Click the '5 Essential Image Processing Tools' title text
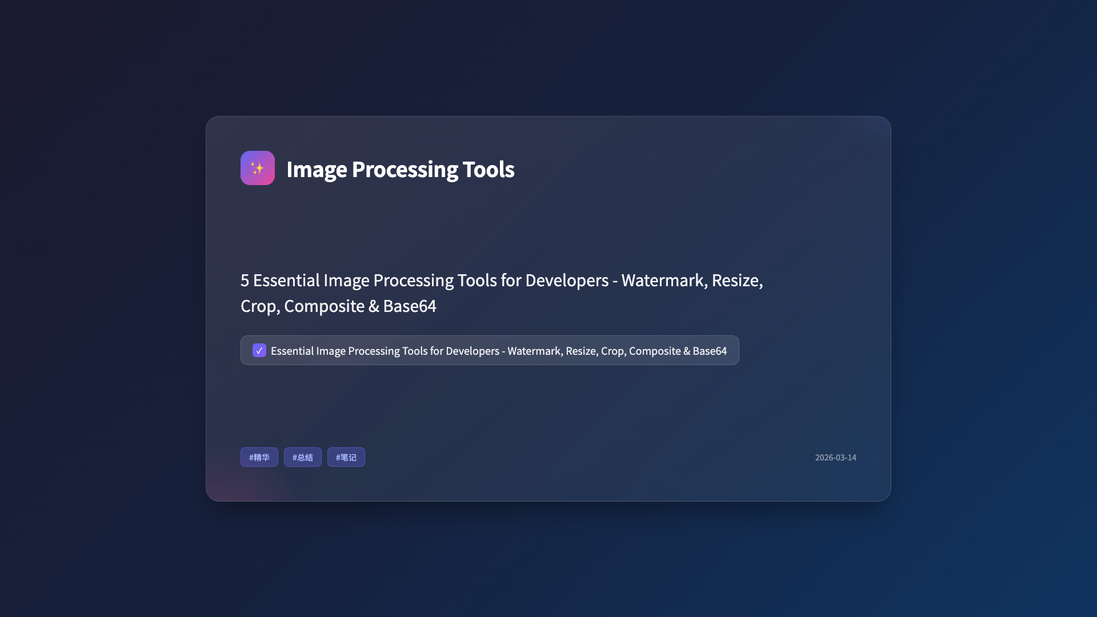 coord(502,293)
